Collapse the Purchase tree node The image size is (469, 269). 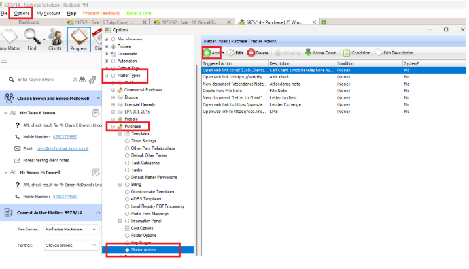coord(113,126)
